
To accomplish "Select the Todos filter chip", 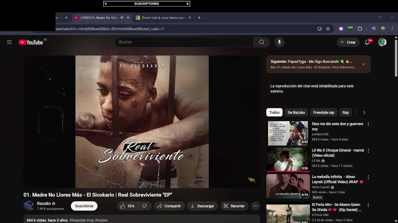I will (x=274, y=112).
